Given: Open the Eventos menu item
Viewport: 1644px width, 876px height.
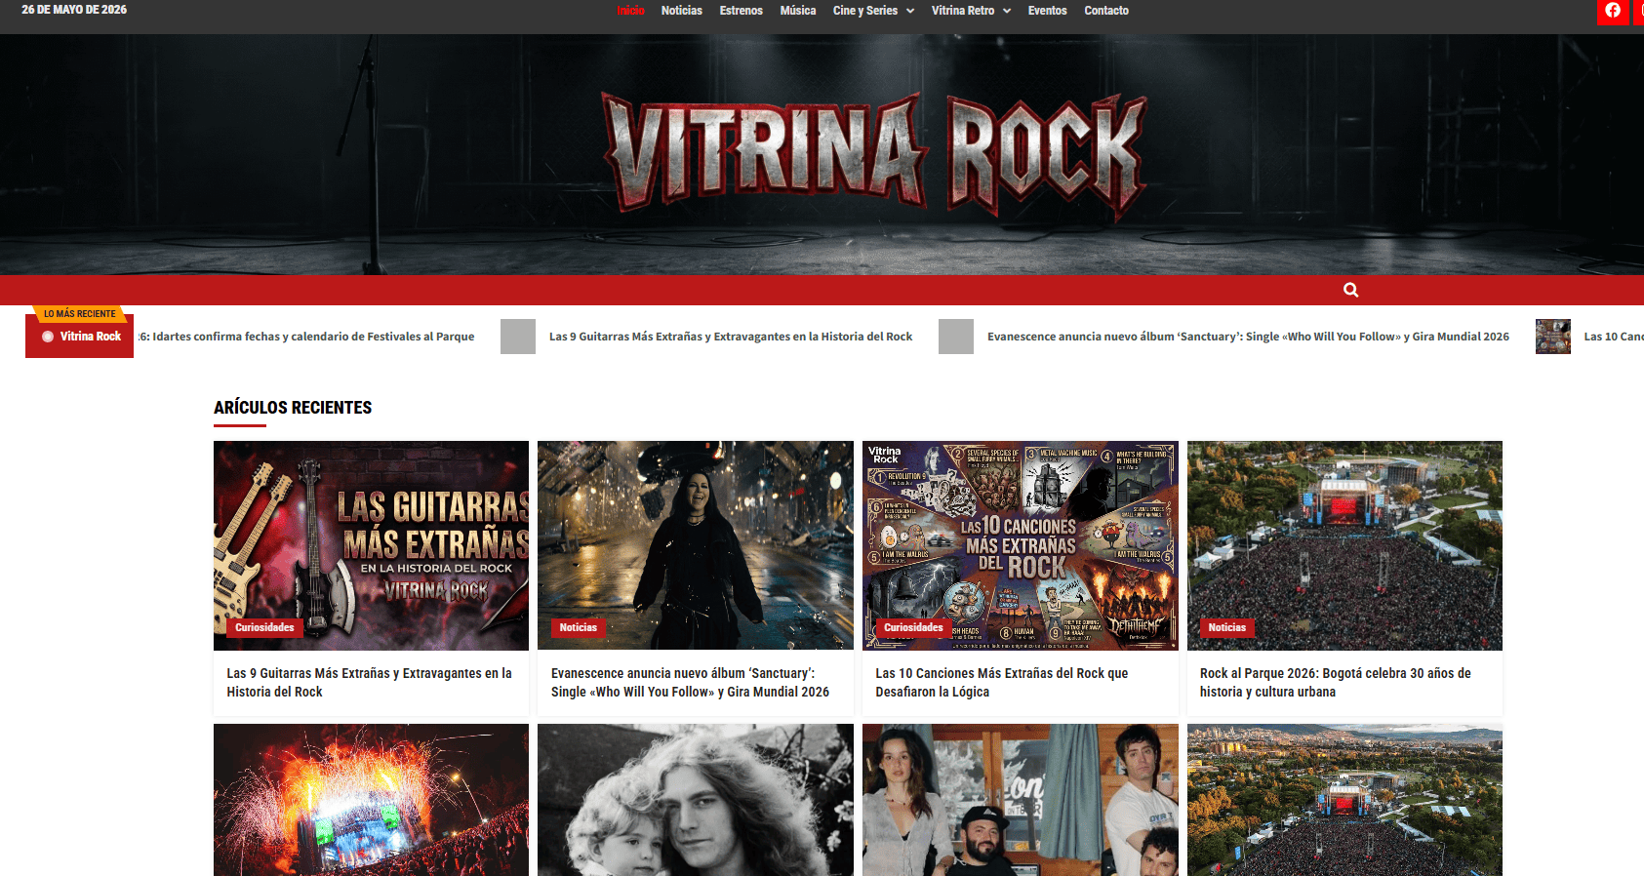Looking at the screenshot, I should [x=1047, y=11].
